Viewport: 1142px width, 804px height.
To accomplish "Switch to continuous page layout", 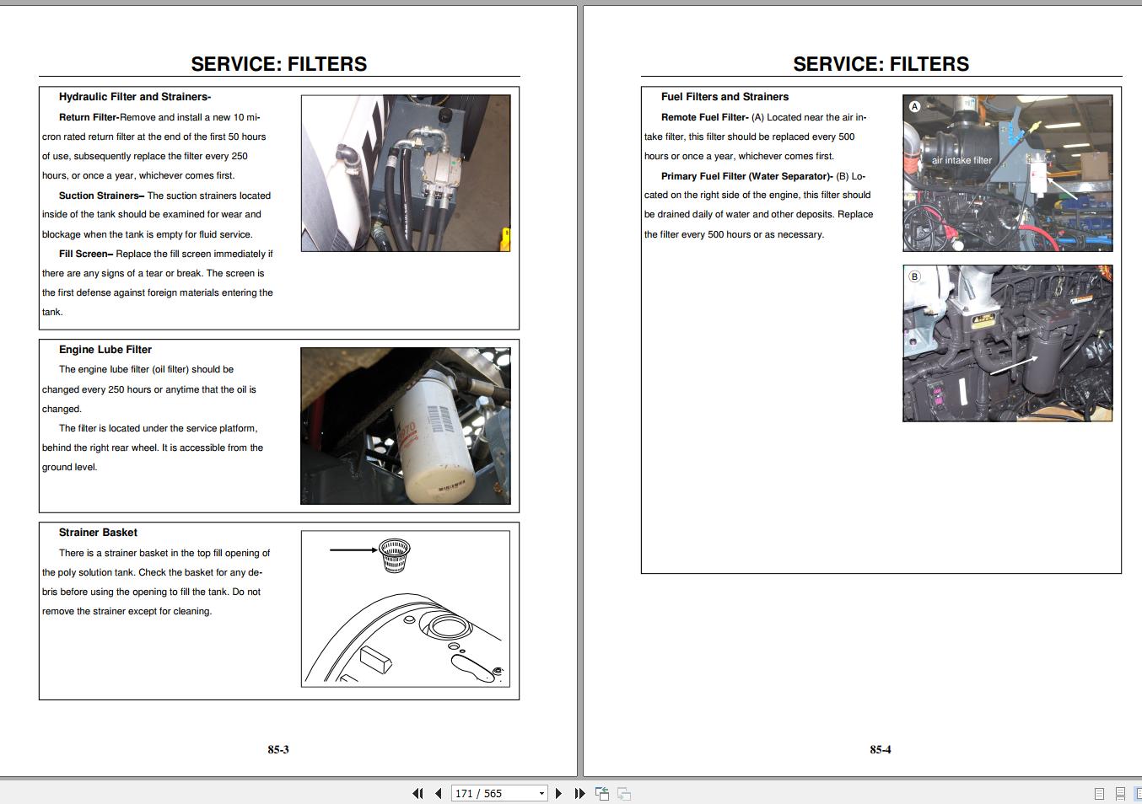I will [1120, 793].
